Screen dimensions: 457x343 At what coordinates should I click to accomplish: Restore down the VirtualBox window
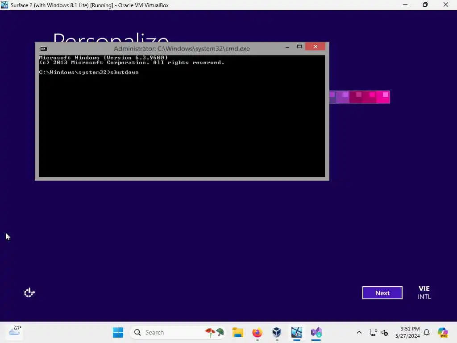[425, 4]
